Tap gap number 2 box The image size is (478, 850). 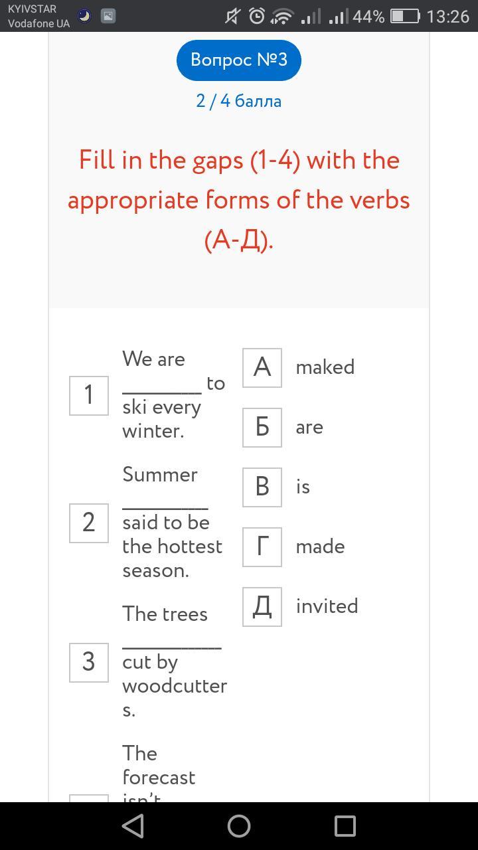coord(89,523)
